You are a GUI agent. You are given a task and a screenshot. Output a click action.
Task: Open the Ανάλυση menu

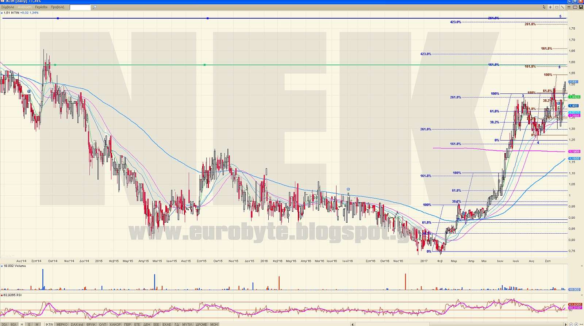tap(25, 7)
